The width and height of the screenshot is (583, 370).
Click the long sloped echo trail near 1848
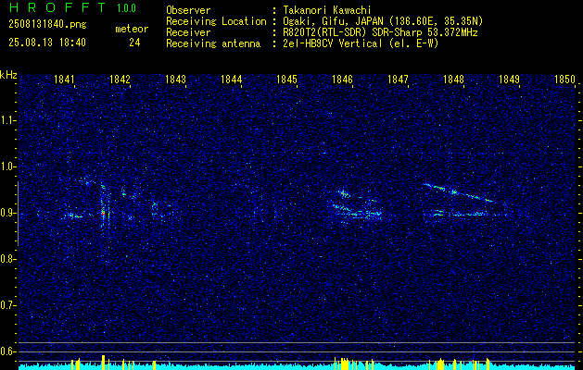coord(458,192)
